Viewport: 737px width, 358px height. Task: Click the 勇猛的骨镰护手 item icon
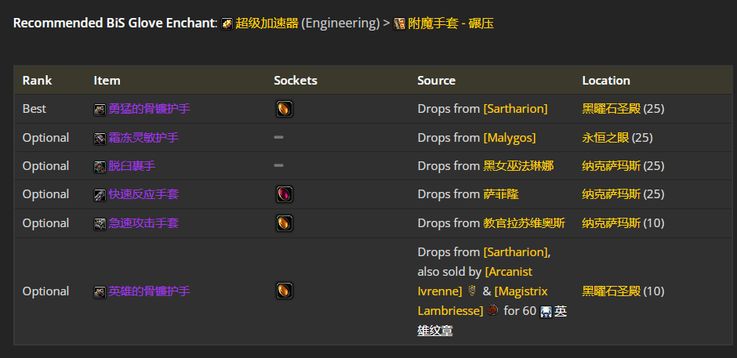click(100, 110)
